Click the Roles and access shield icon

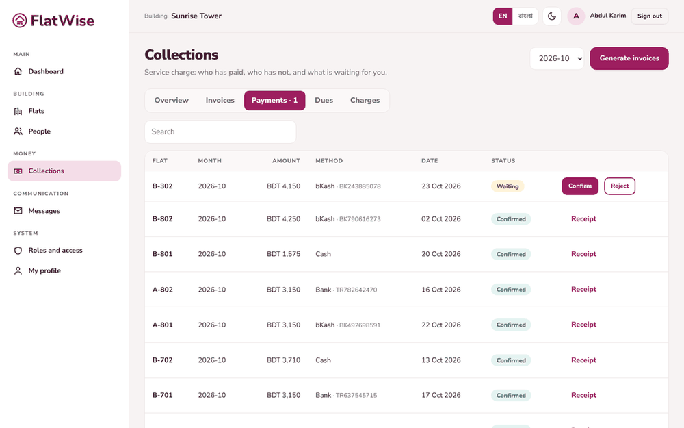pyautogui.click(x=18, y=250)
